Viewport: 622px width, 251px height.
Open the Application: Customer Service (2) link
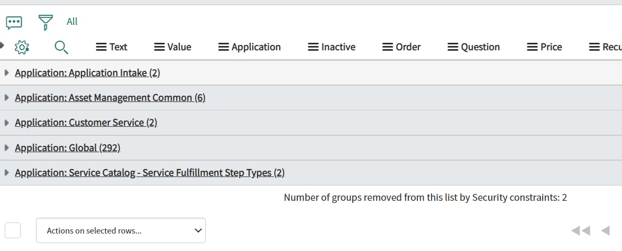(x=86, y=123)
